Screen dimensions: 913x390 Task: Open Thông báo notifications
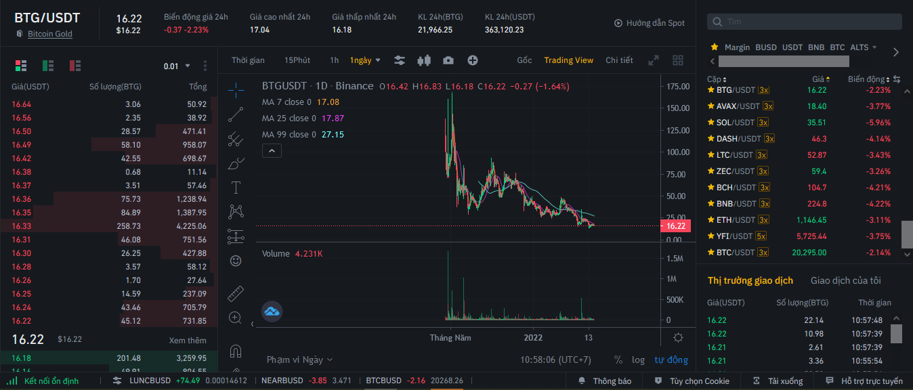[x=605, y=381]
